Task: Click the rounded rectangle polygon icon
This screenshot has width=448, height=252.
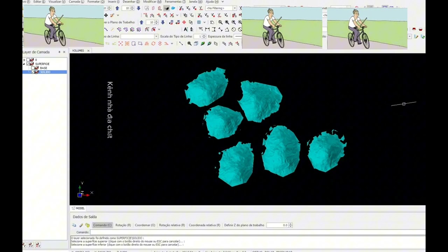Action: click(133, 43)
